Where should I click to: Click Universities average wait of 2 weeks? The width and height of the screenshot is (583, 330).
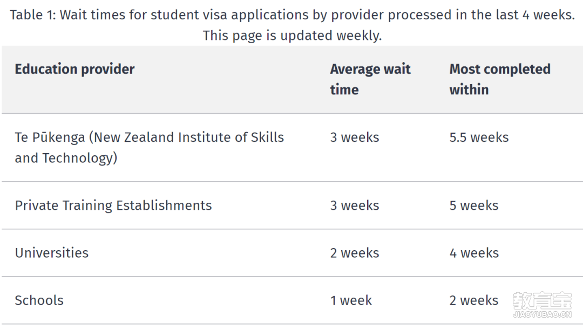354,253
